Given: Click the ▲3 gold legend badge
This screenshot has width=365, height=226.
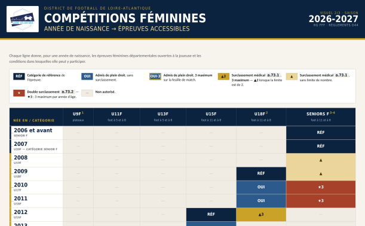Looking at the screenshot, I should click(223, 77).
